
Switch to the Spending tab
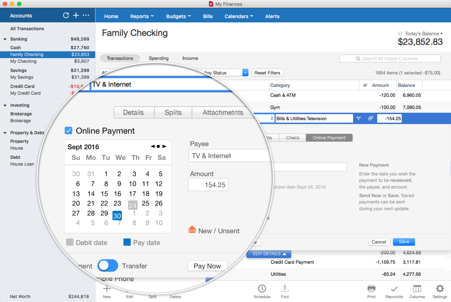pos(158,58)
